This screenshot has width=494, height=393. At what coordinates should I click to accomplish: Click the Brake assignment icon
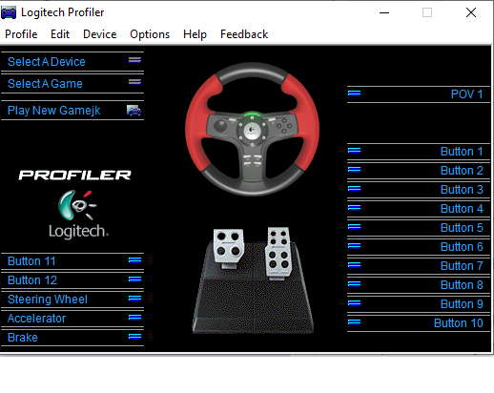134,337
